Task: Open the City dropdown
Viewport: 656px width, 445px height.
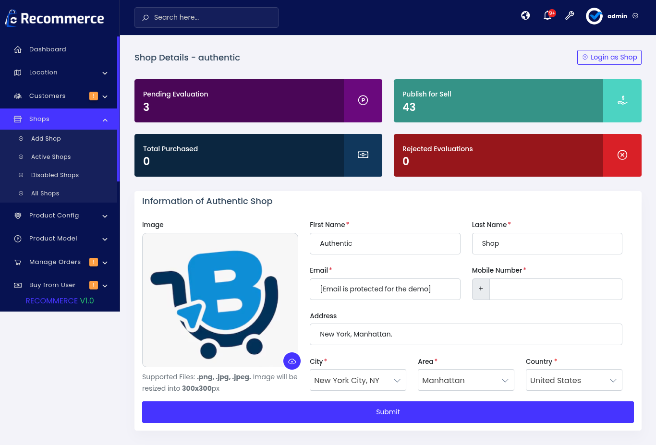Action: click(x=358, y=380)
